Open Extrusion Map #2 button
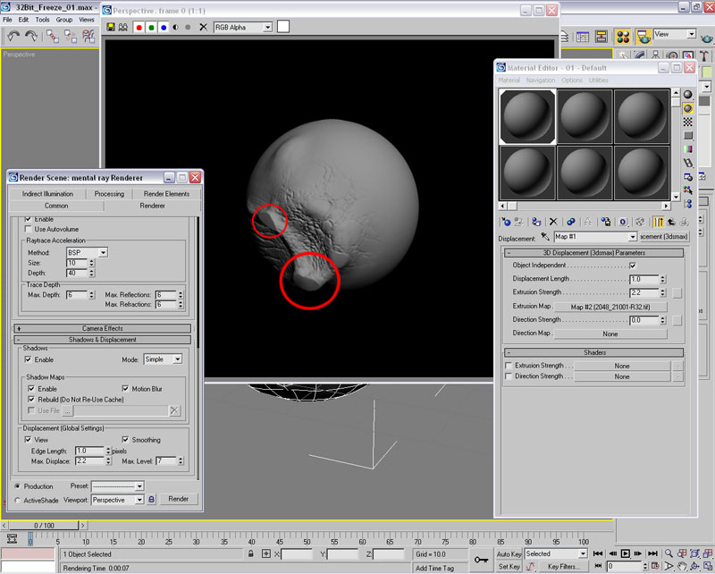This screenshot has height=574, width=715. coord(610,307)
